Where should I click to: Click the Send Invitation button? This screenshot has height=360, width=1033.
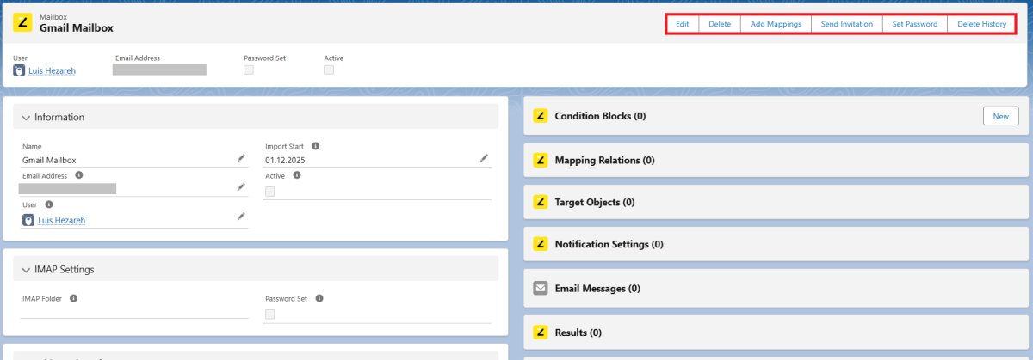[846, 24]
